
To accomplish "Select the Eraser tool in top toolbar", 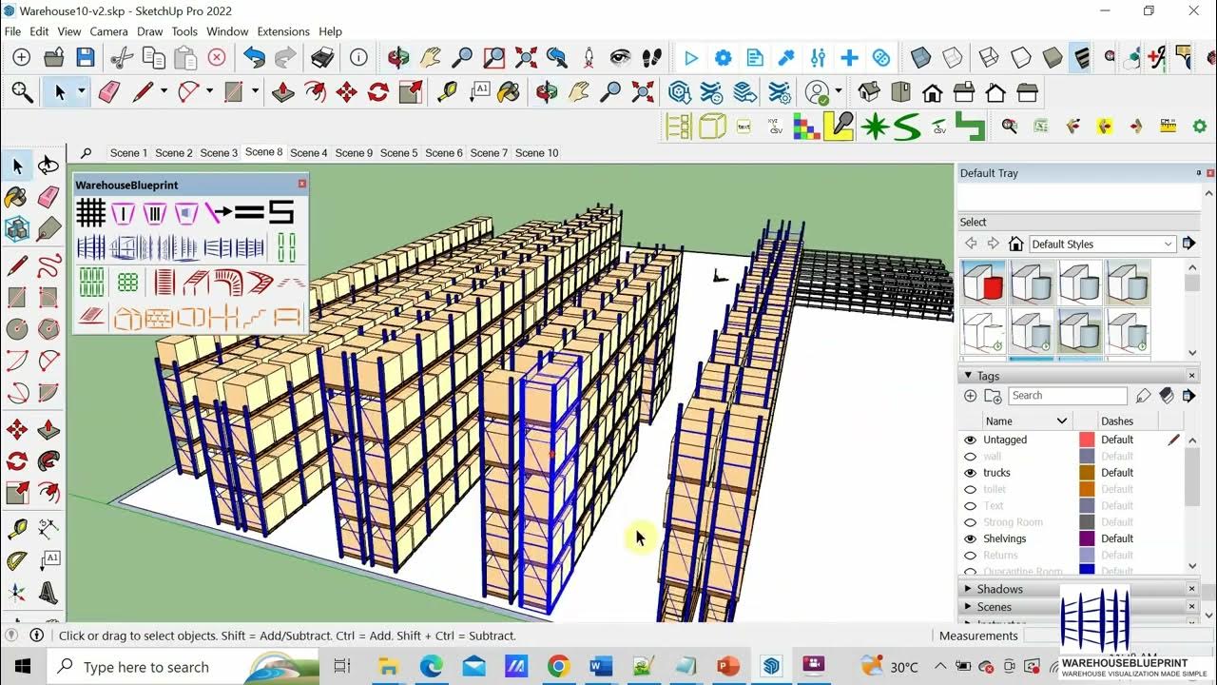I will (x=109, y=92).
